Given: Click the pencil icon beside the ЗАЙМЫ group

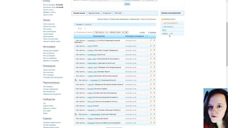Looking at the screenshot, I should tap(170, 34).
